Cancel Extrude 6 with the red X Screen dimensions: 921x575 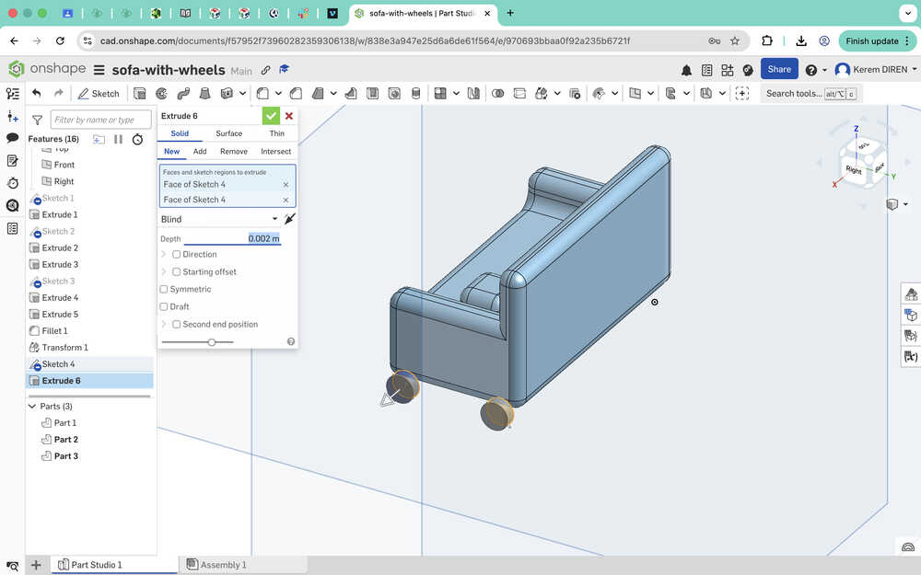tap(289, 116)
